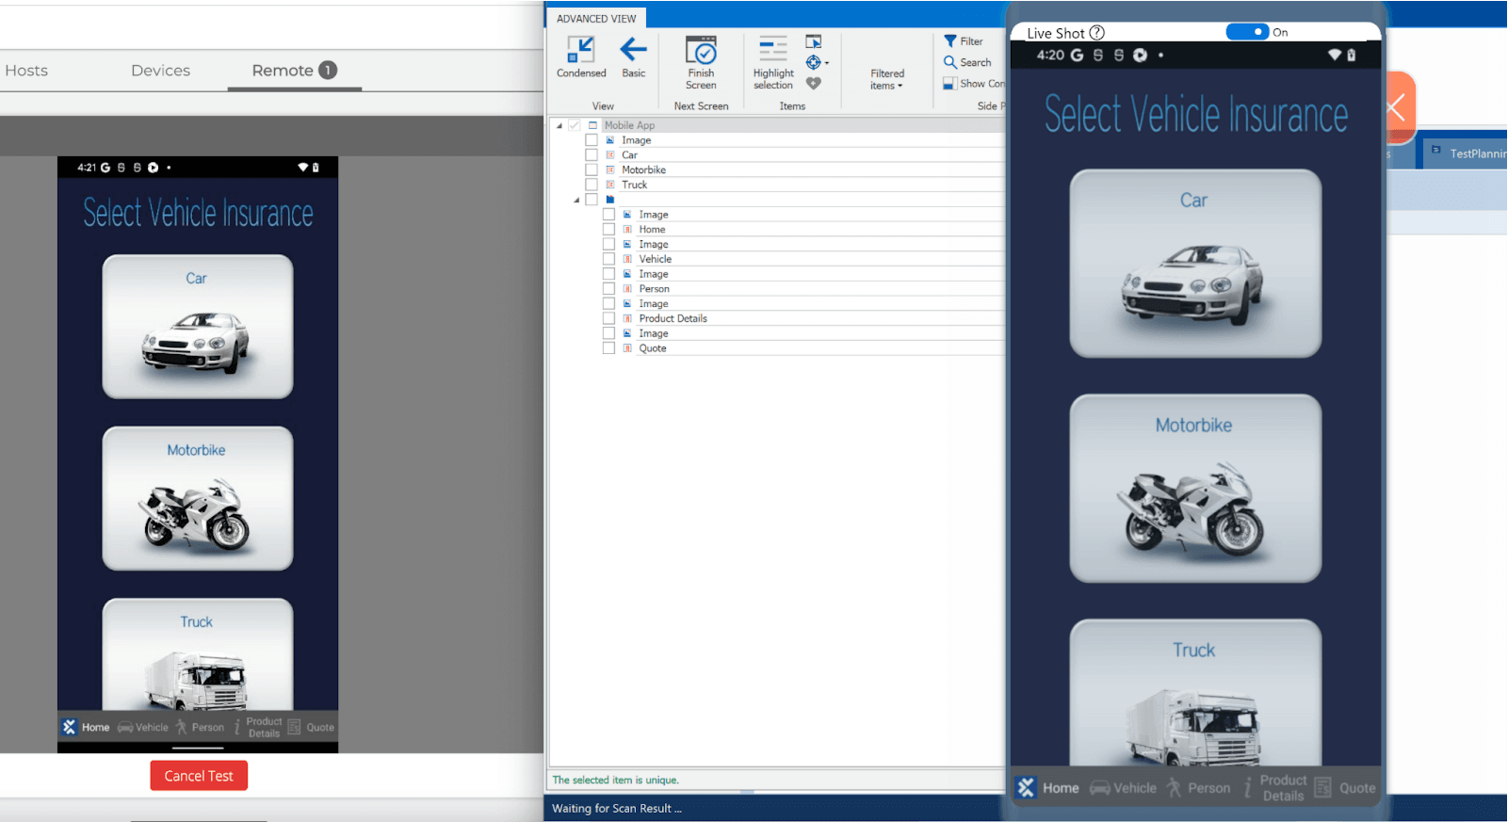Viewport: 1508px width, 822px height.
Task: Tap Quote in Remote device bottom bar
Action: click(x=311, y=727)
